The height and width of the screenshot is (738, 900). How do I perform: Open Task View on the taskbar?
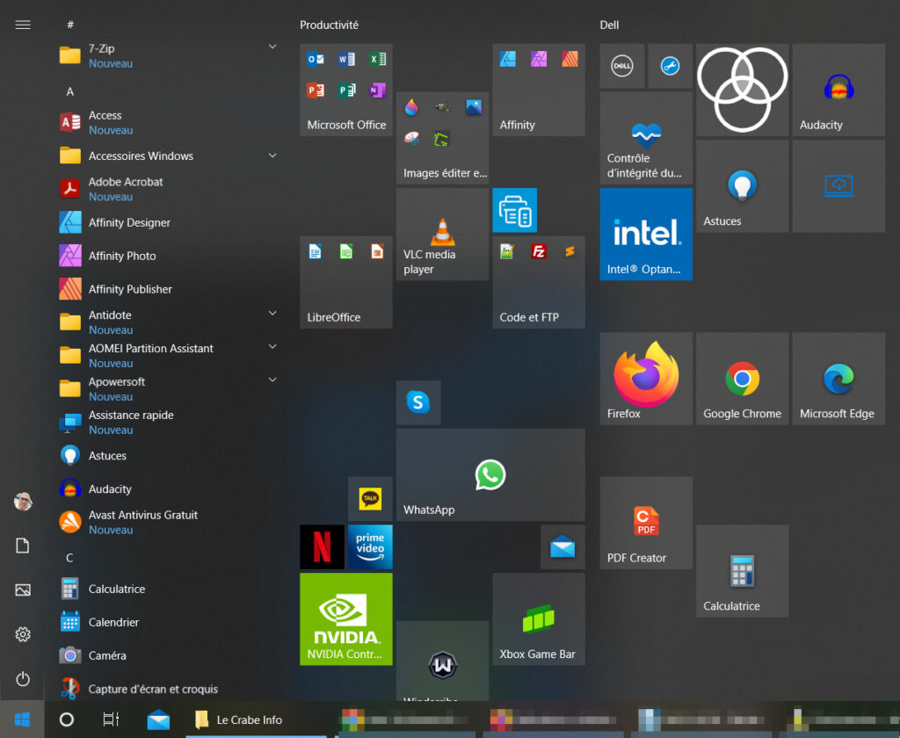coord(111,719)
